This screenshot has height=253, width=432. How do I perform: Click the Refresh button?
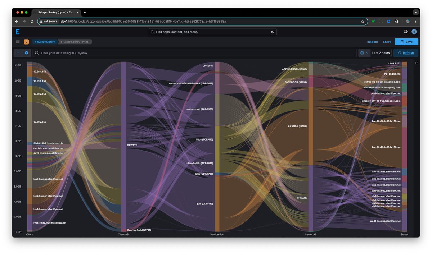406,53
